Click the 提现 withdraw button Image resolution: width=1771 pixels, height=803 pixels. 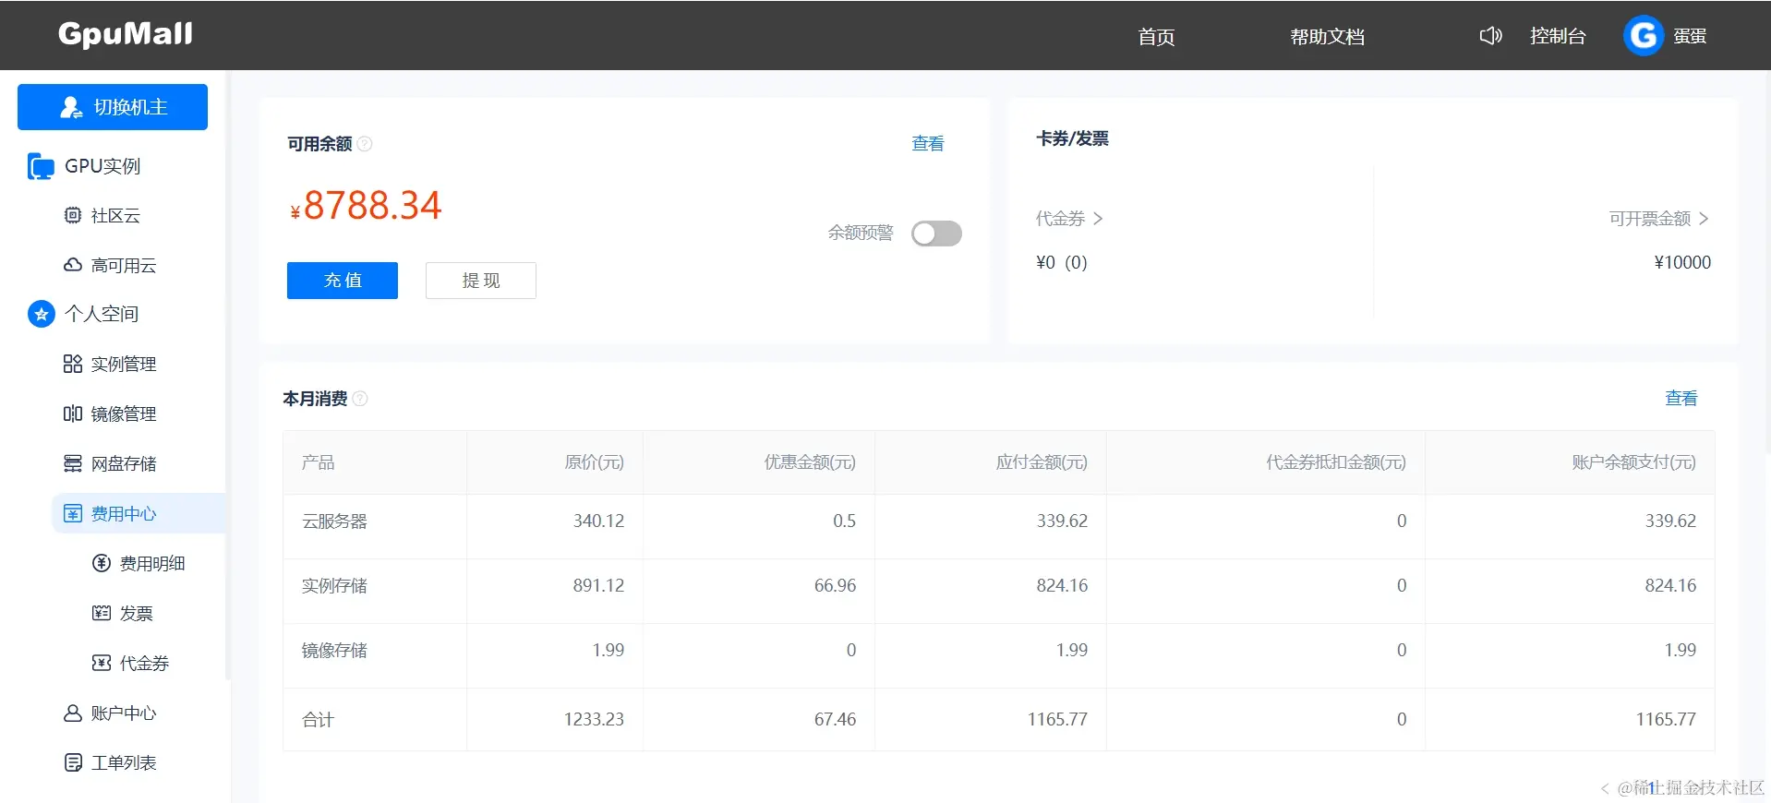(481, 281)
